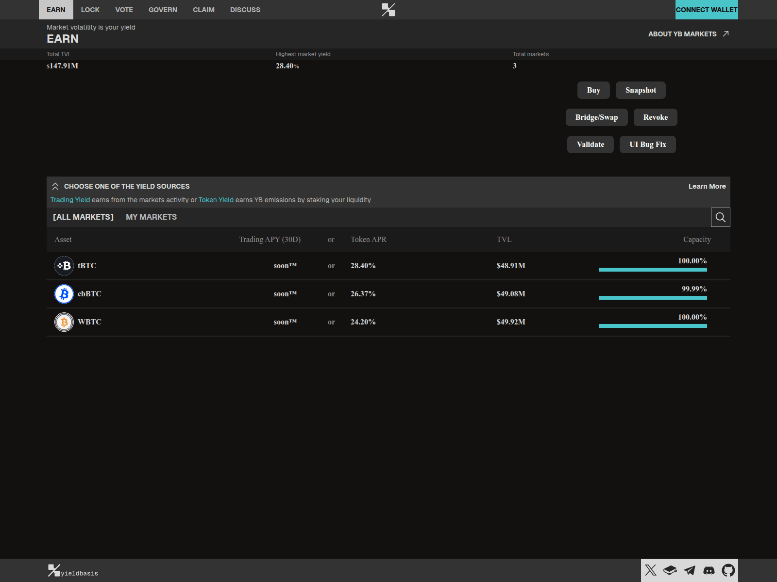Open the LOCK tab
777x582 pixels.
point(90,10)
